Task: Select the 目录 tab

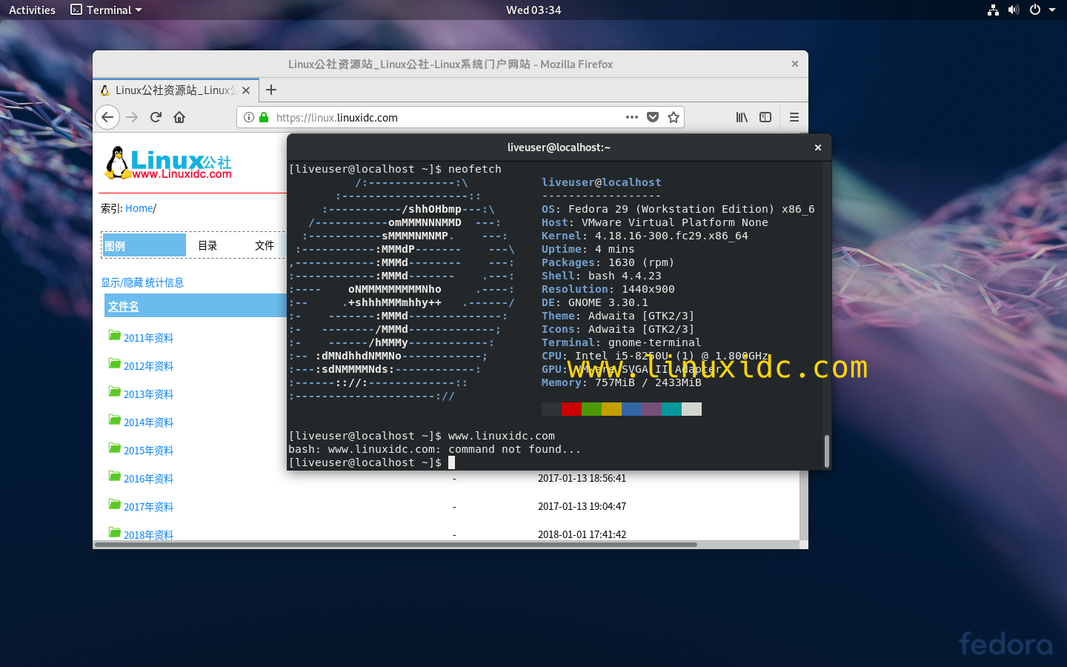Action: coord(207,245)
